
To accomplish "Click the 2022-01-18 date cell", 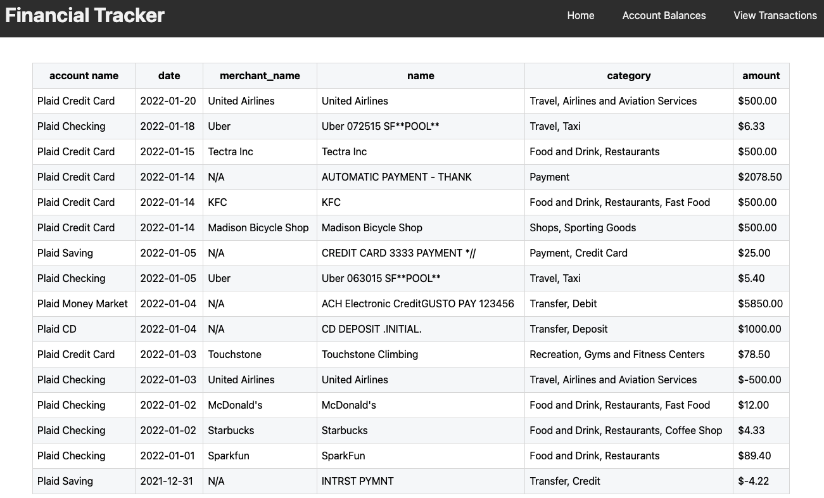I will tap(169, 126).
